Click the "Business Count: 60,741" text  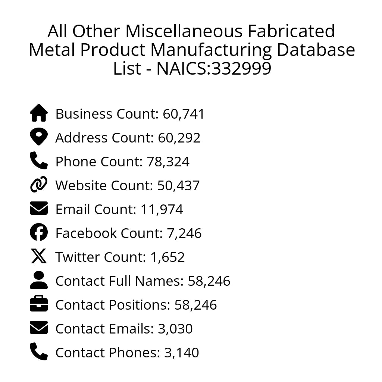(x=130, y=114)
